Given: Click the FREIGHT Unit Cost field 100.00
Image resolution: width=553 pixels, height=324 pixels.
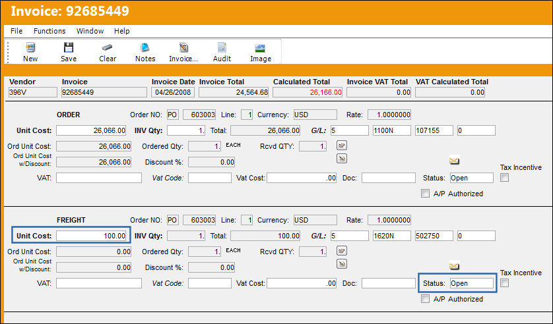Looking at the screenshot, I should point(91,236).
